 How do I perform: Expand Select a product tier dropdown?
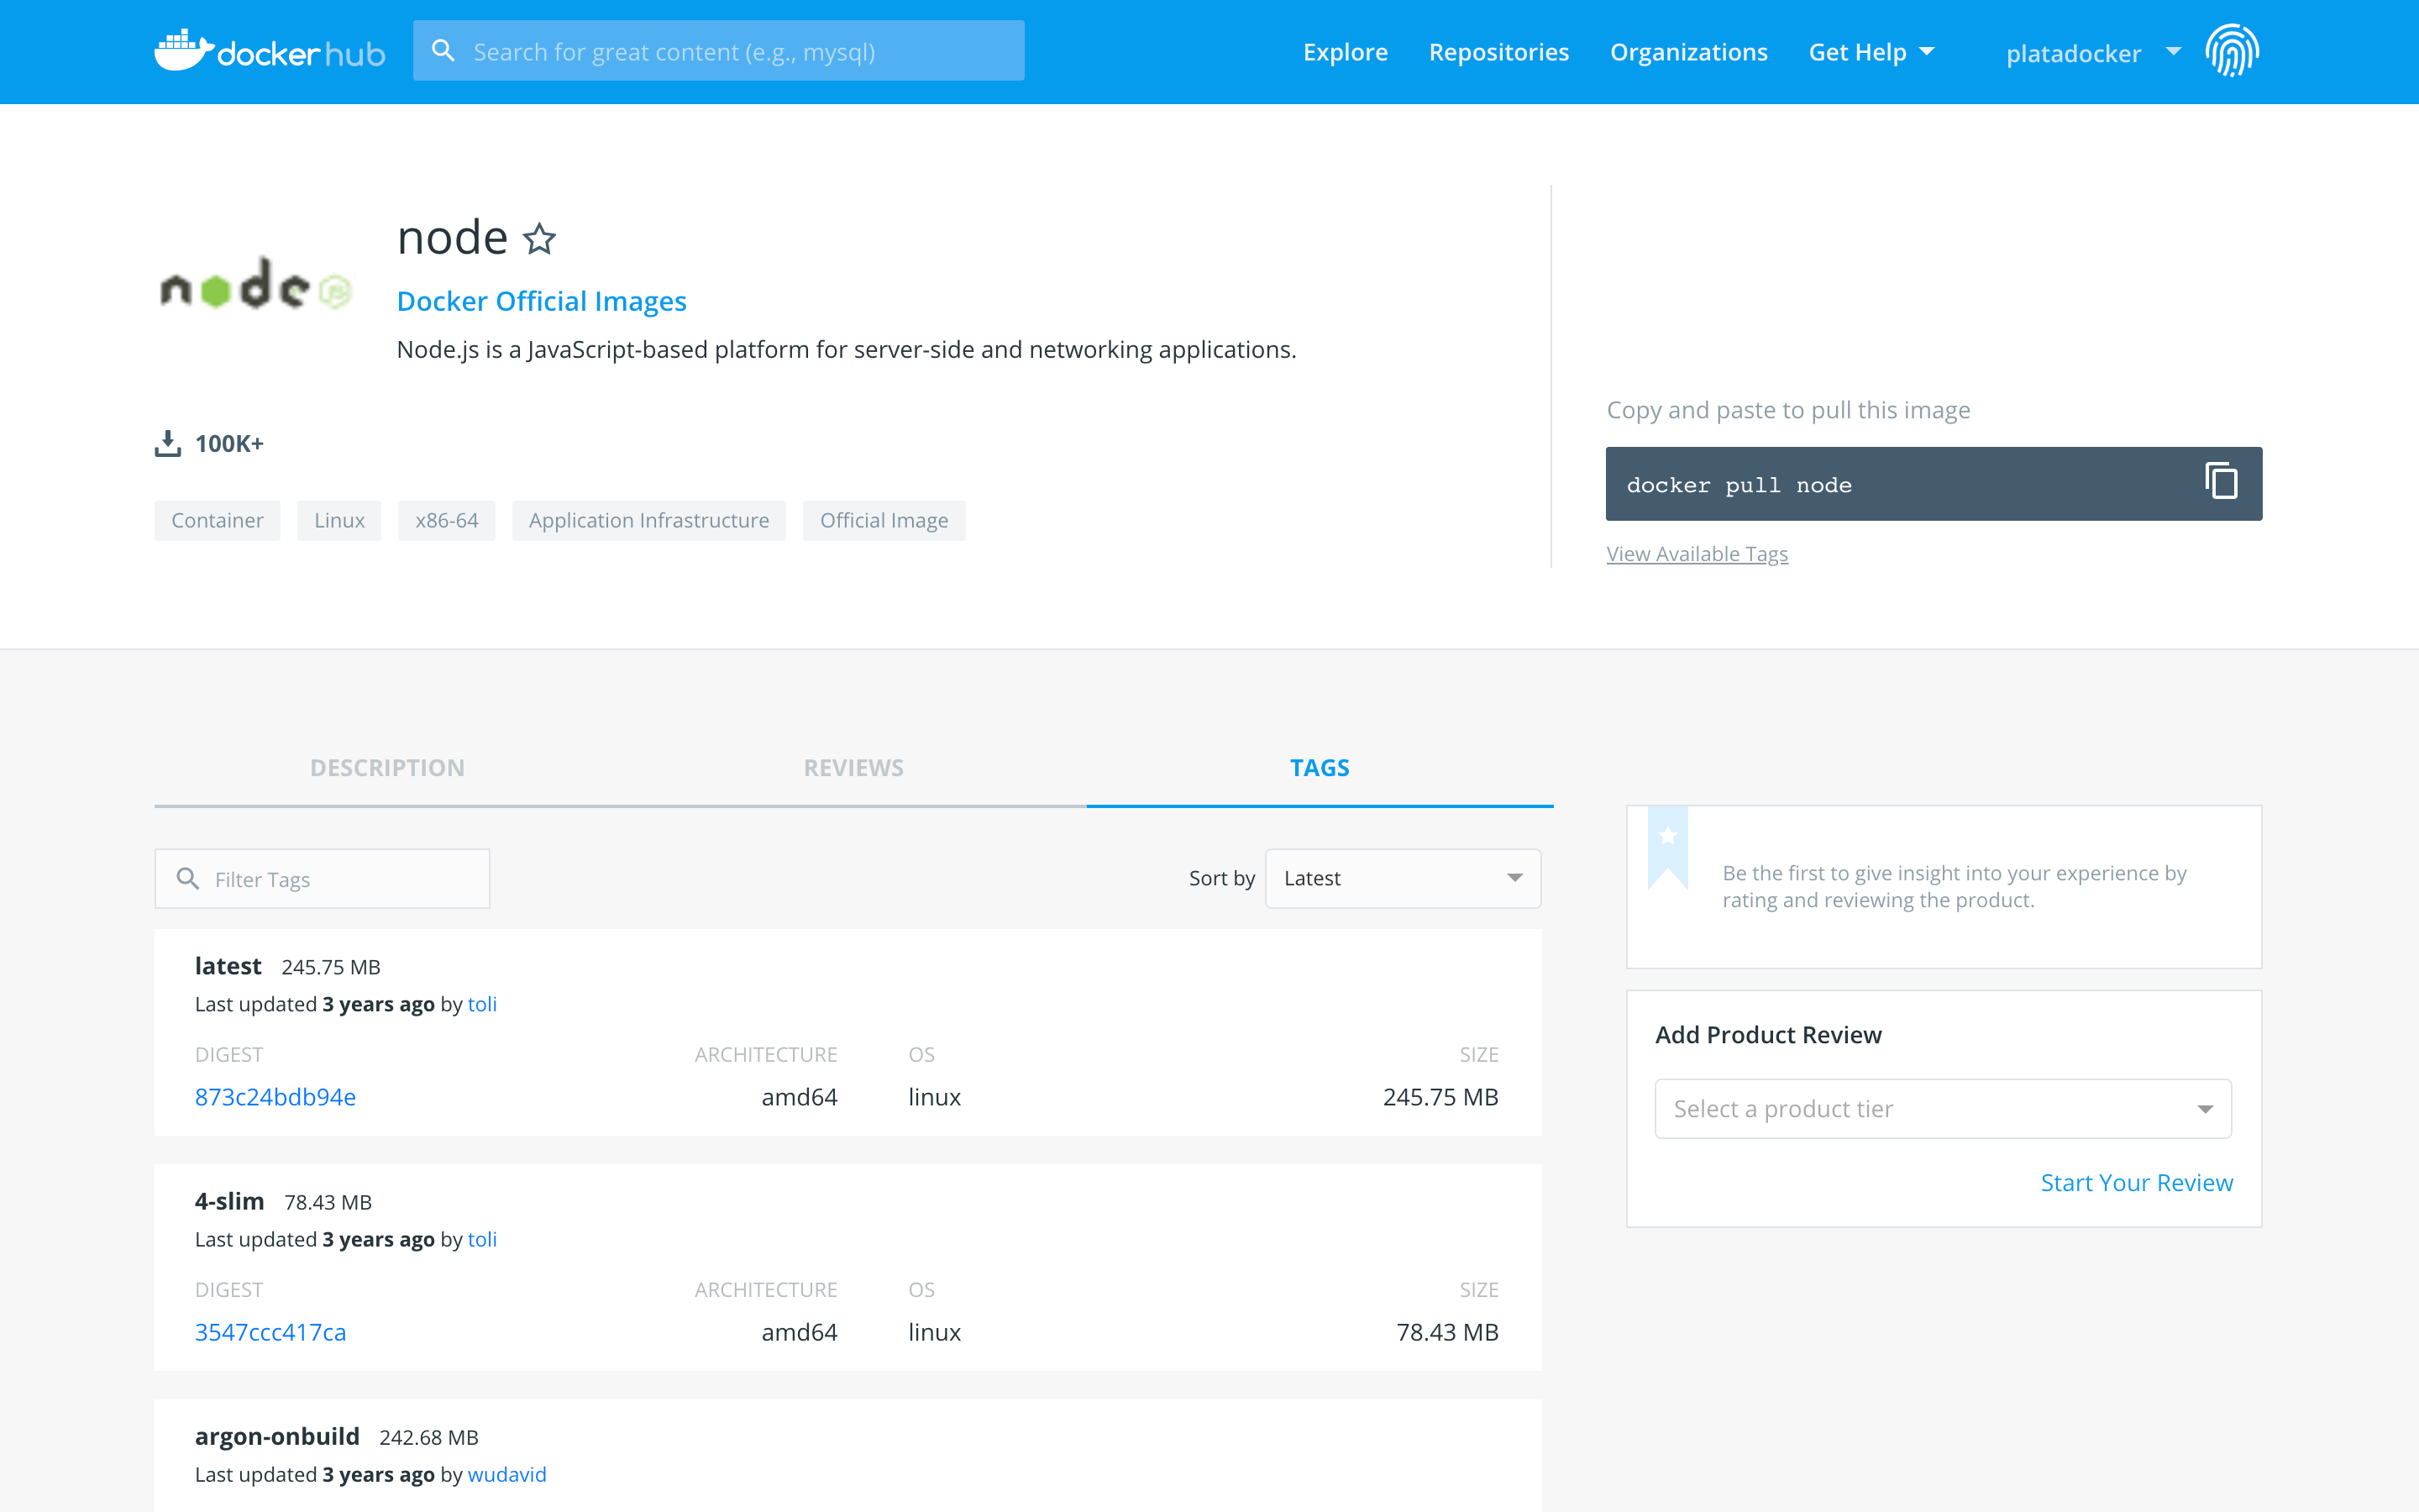(x=1942, y=1108)
